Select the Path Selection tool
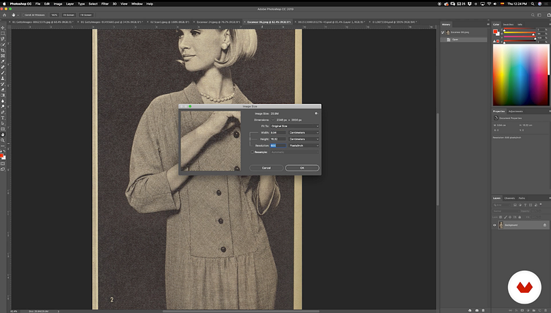This screenshot has width=551, height=313. (x=3, y=124)
